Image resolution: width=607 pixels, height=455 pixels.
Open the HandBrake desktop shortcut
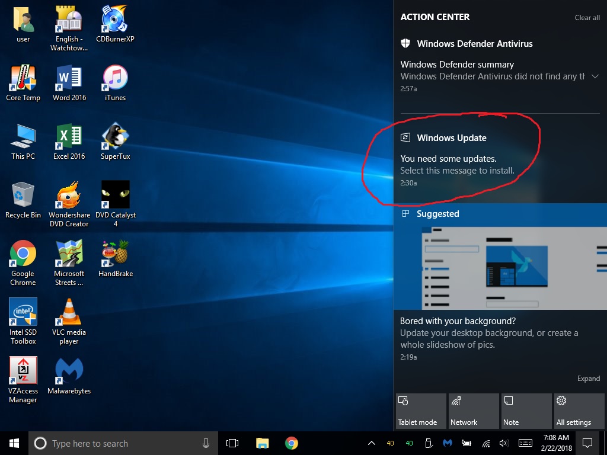click(116, 259)
